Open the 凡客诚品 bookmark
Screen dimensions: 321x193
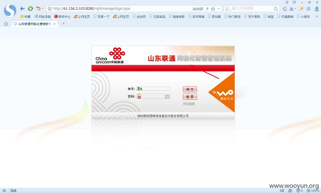pyautogui.click(x=157, y=17)
